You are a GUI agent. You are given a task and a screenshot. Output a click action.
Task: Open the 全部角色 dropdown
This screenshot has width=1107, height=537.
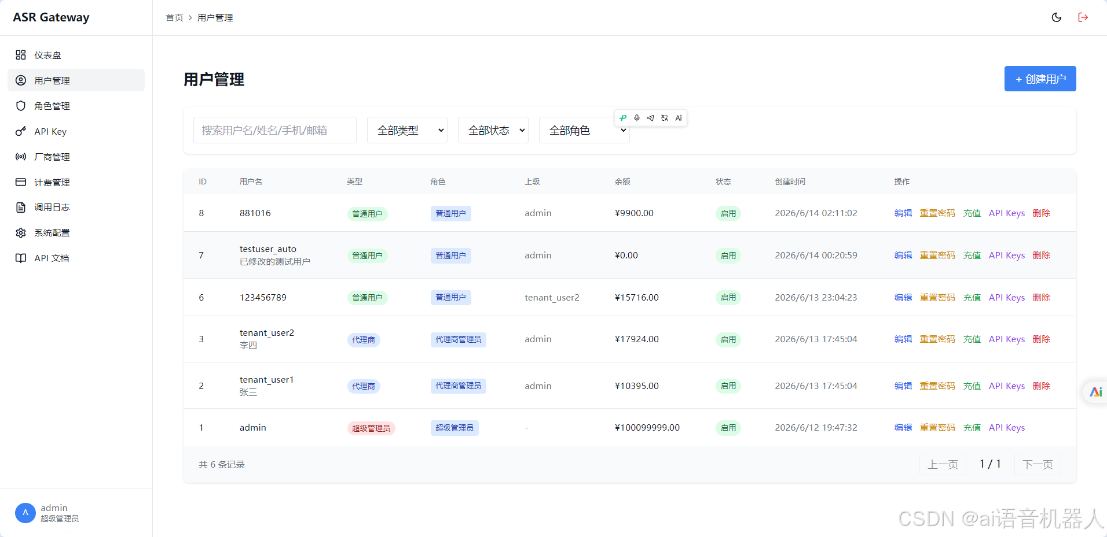click(584, 130)
